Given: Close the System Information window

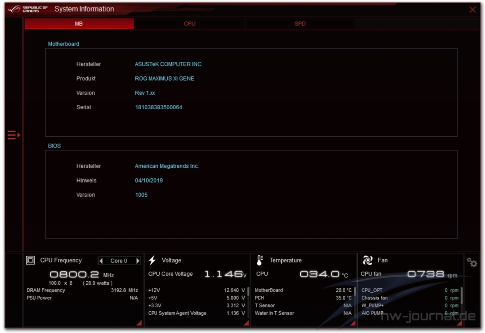Looking at the screenshot, I should (472, 10).
